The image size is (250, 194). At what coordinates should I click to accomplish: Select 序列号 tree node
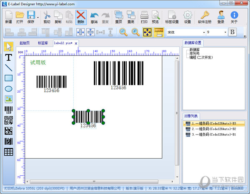(194, 54)
